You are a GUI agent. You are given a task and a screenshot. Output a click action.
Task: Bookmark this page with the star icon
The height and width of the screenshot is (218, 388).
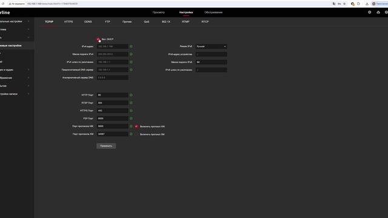point(344,4)
